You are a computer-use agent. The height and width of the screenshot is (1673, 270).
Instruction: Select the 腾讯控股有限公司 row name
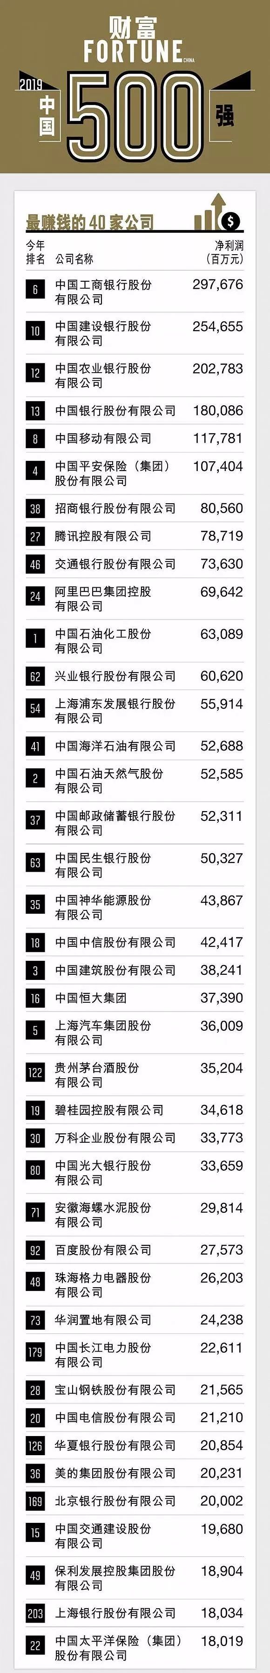[x=103, y=536]
